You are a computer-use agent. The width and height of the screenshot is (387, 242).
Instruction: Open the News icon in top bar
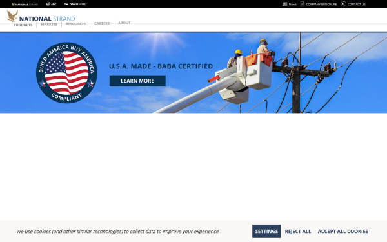[284, 4]
